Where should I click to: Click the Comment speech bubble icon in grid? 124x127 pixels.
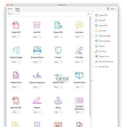point(79,25)
